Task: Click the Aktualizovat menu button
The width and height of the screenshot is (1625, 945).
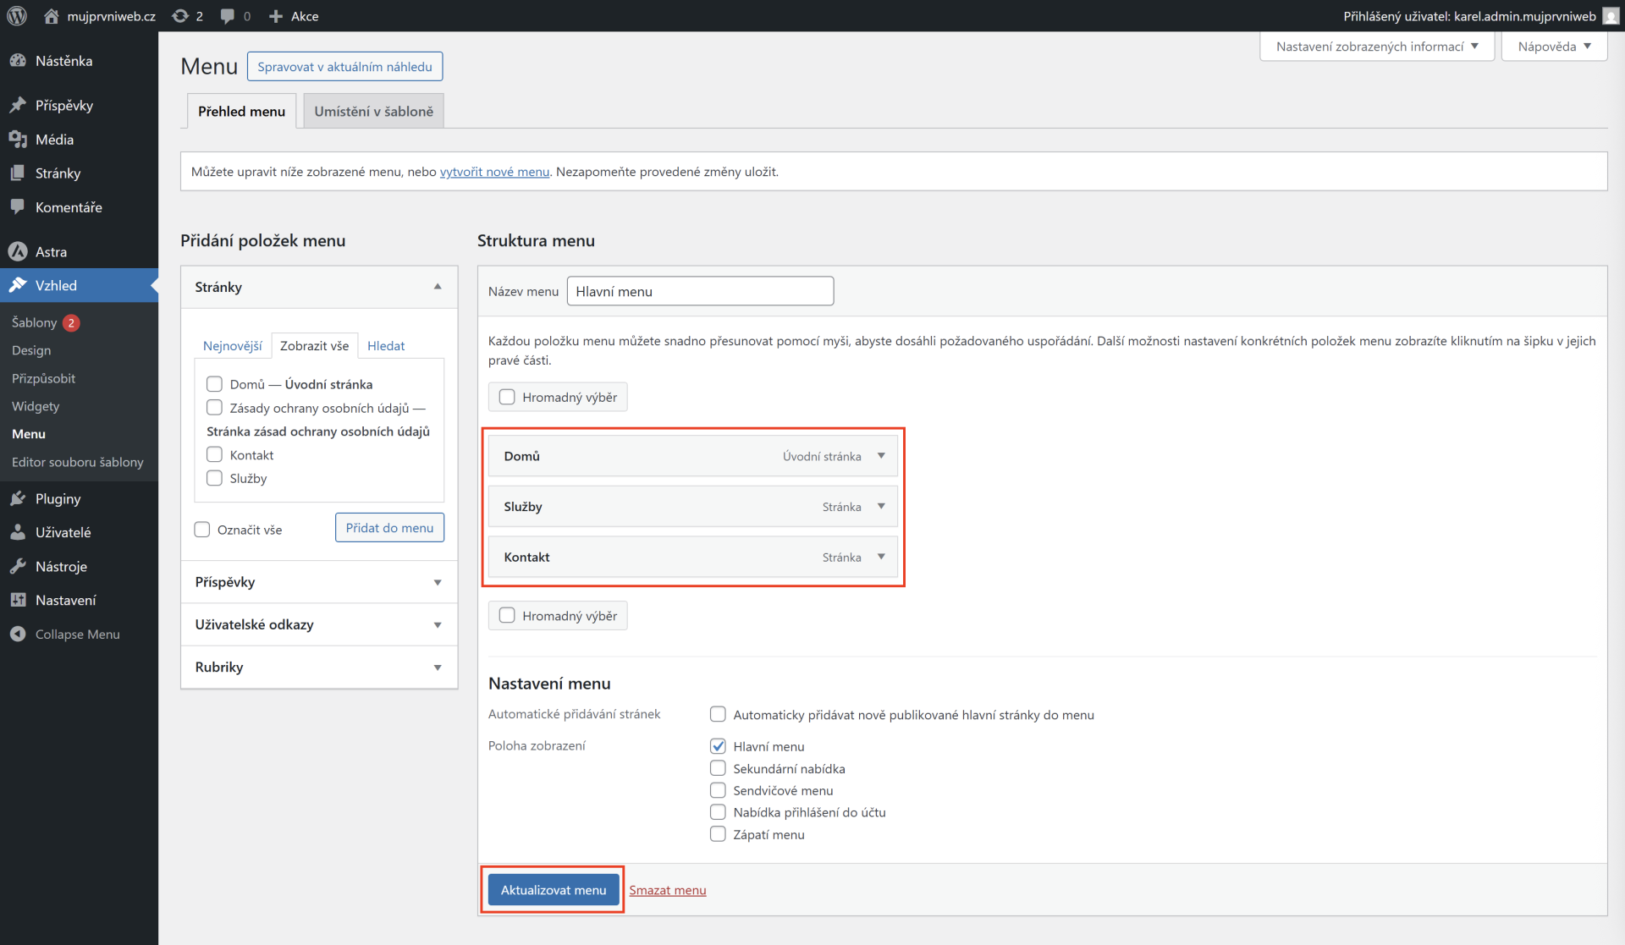Action: click(553, 889)
